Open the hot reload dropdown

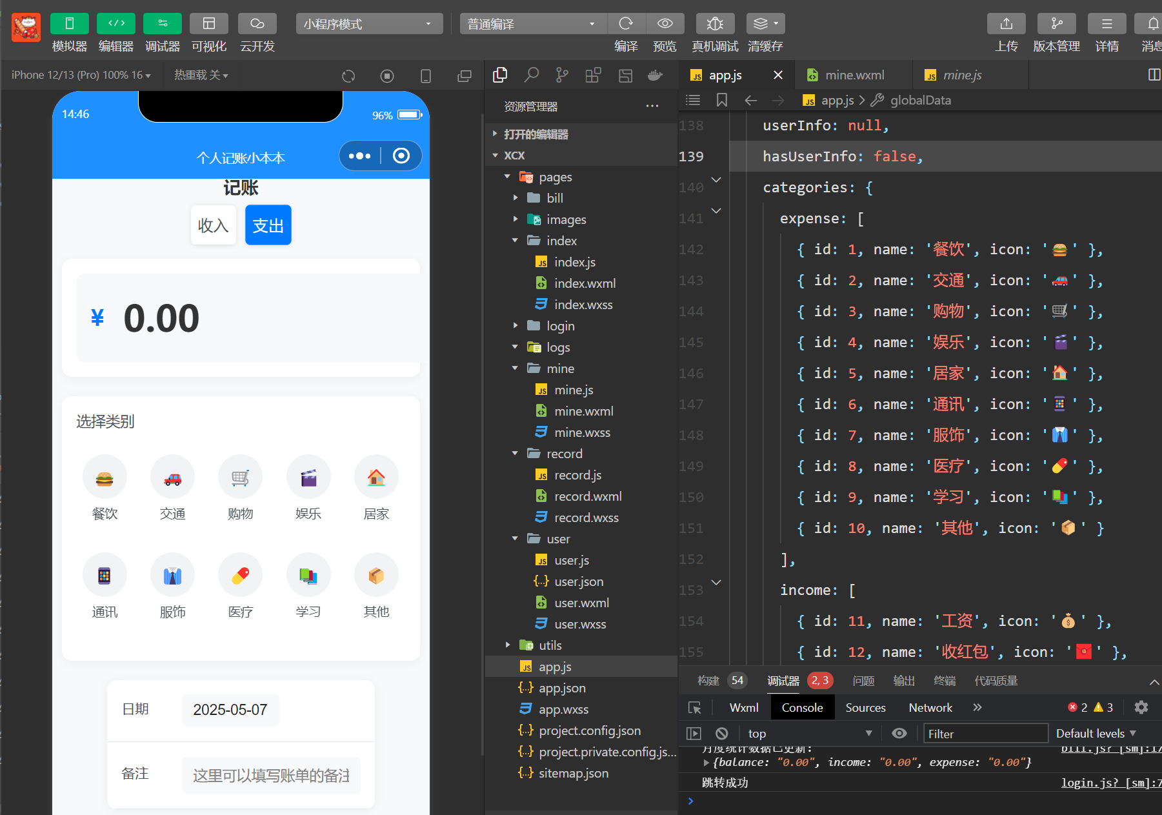[201, 75]
